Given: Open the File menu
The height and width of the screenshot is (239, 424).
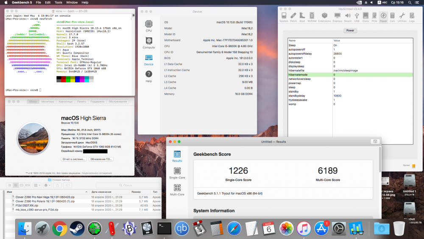Looking at the screenshot, I should 39,3.
